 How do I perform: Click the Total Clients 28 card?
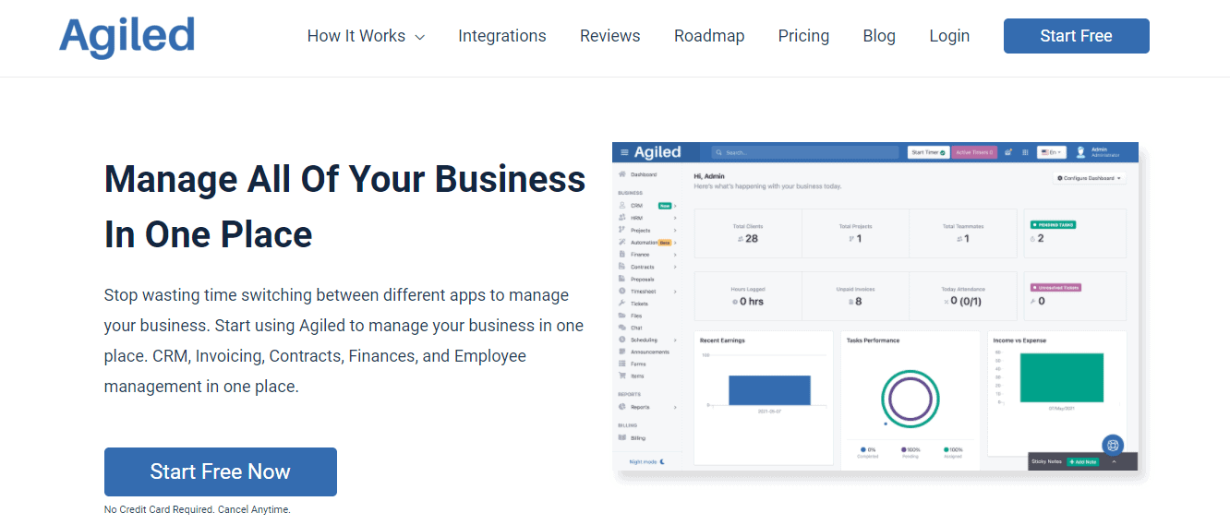[x=748, y=233]
